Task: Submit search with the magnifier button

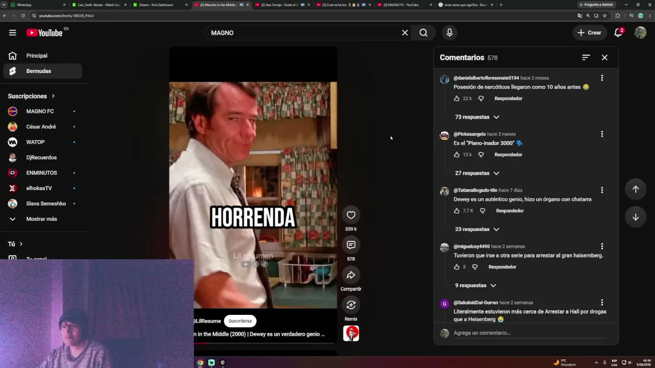Action: coord(423,33)
